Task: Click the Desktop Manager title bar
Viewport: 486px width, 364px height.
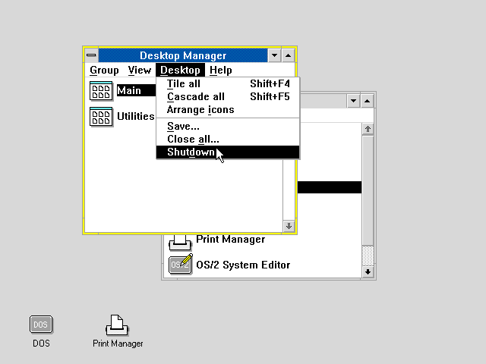Action: (183, 55)
